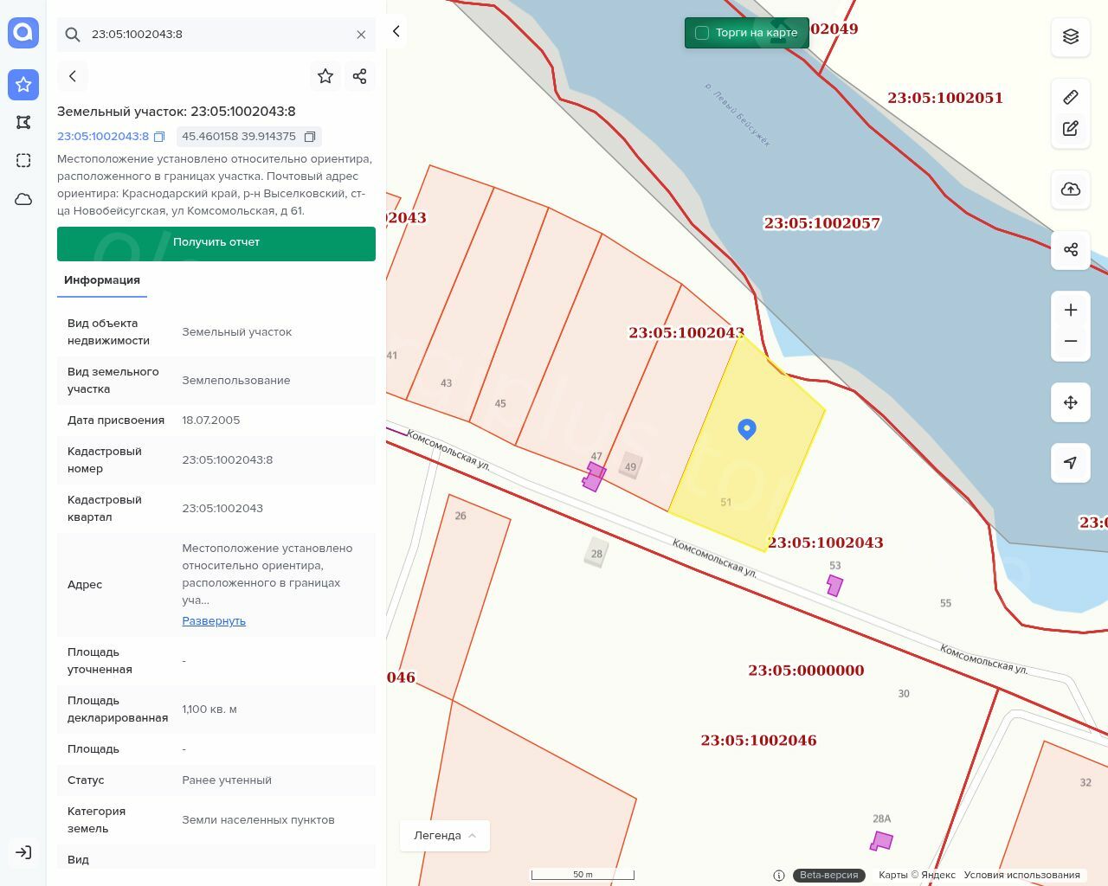Zoom in on the map
Viewport: 1108px width, 886px height.
[x=1070, y=310]
